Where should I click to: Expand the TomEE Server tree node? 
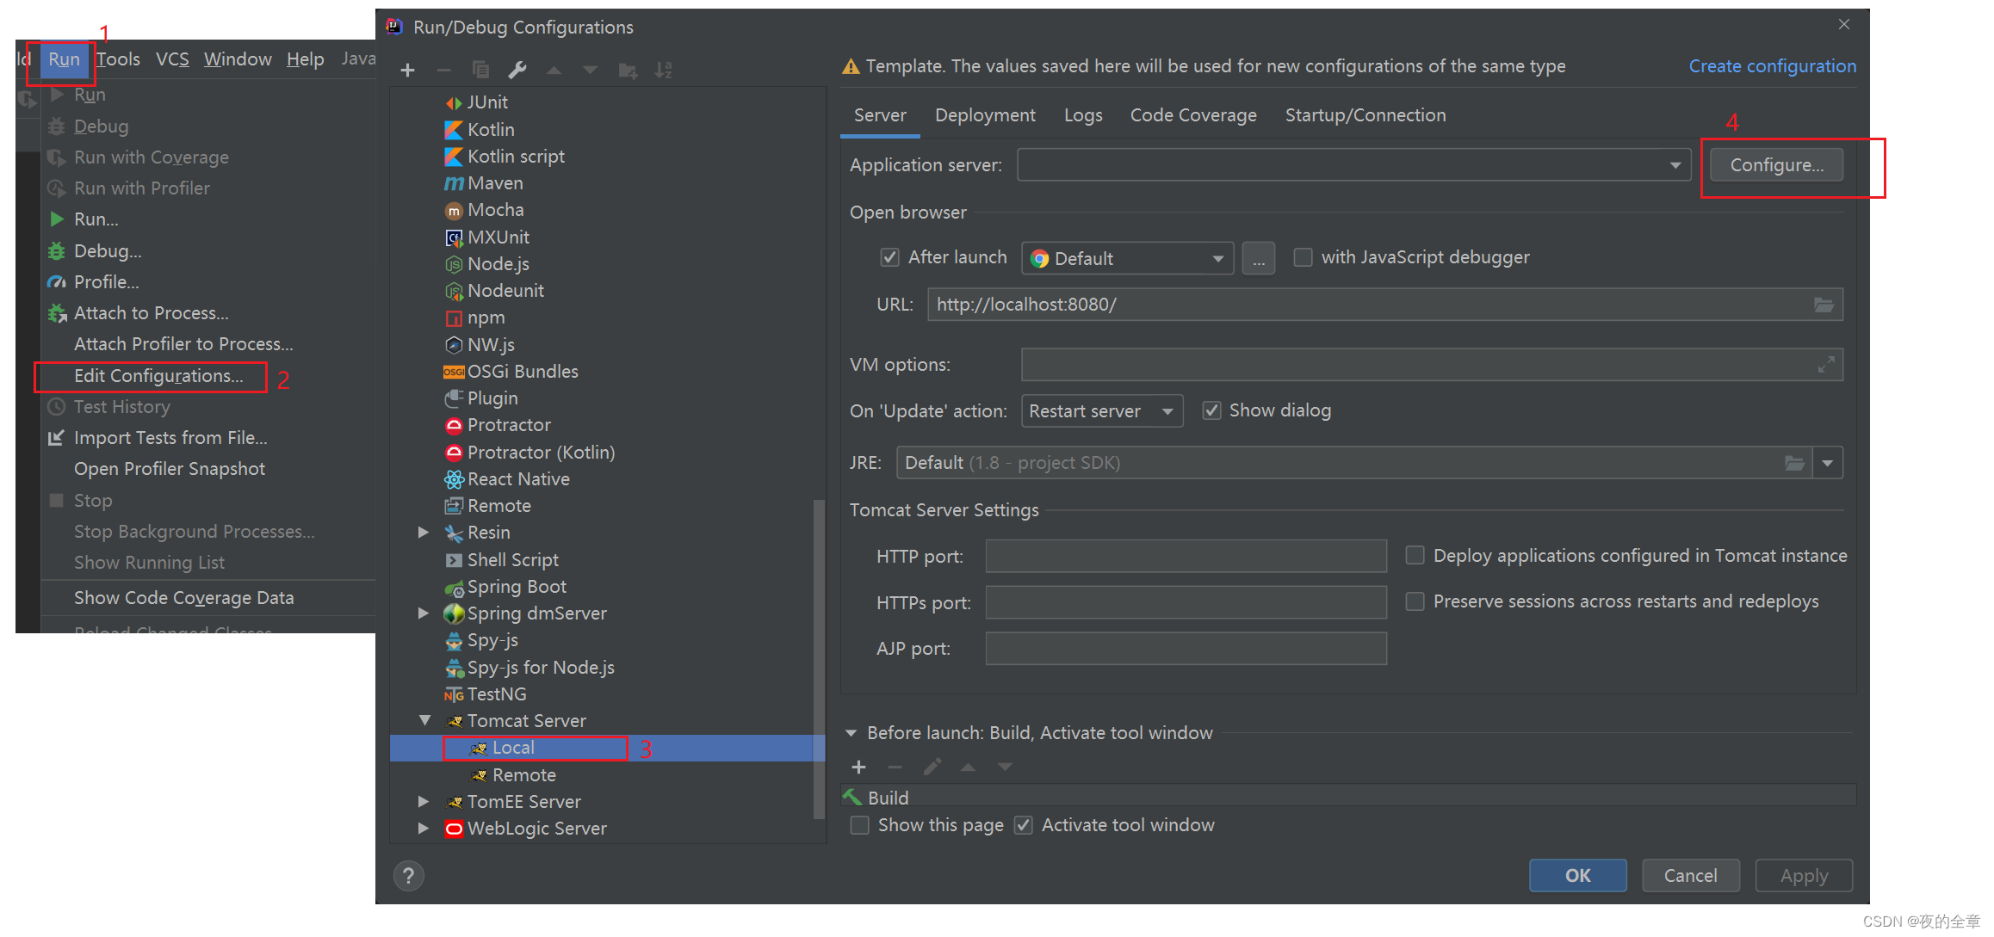[x=423, y=802]
